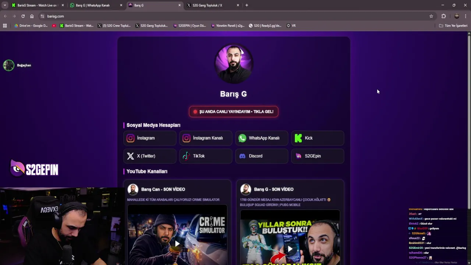Click the Barış G - SON VİDEO channel avatar
This screenshot has height=265, width=471.
[245, 189]
